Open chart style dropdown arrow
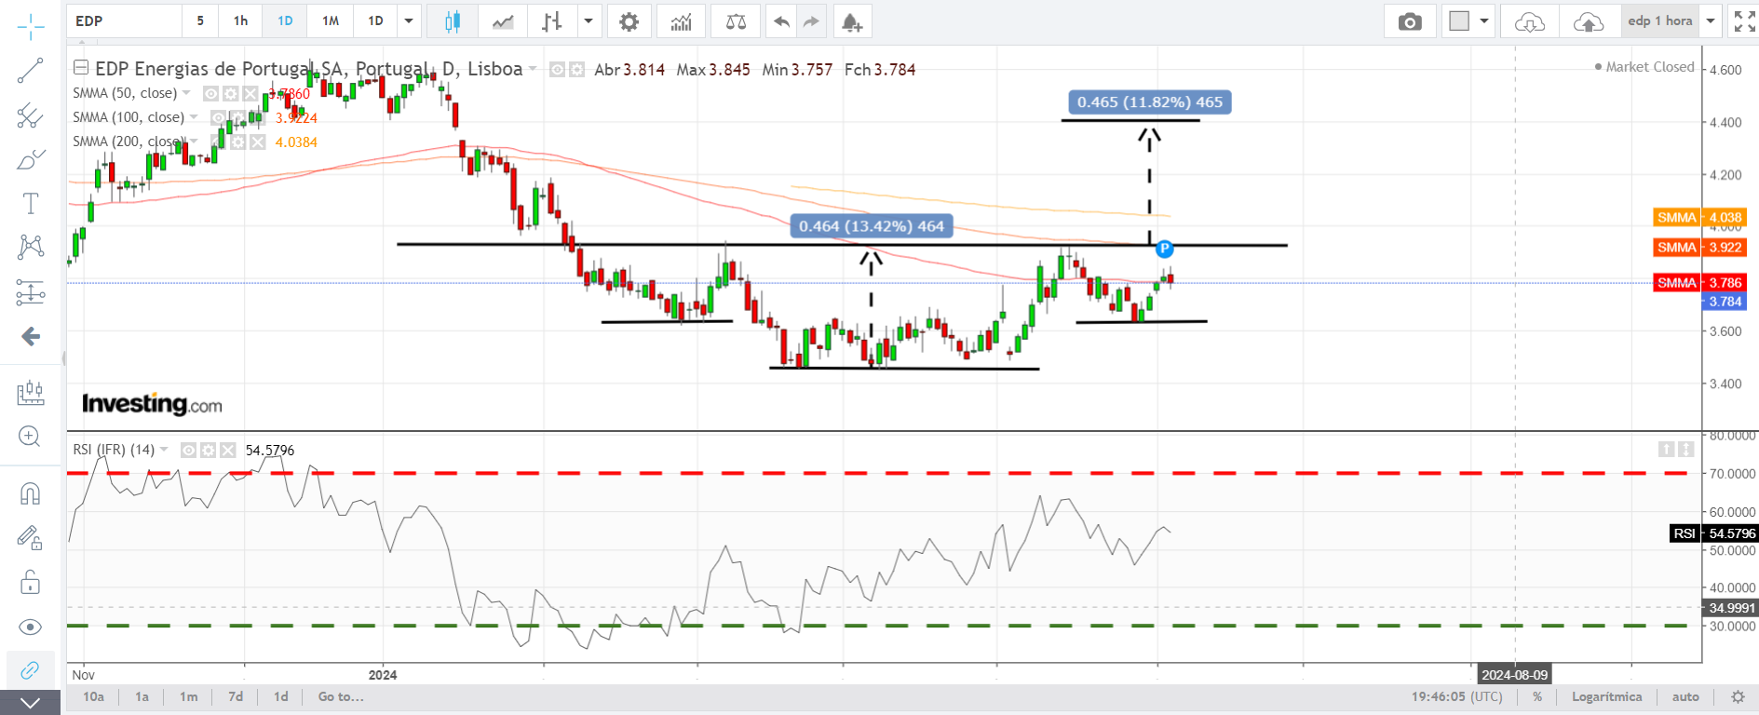The image size is (1759, 715). [x=589, y=21]
